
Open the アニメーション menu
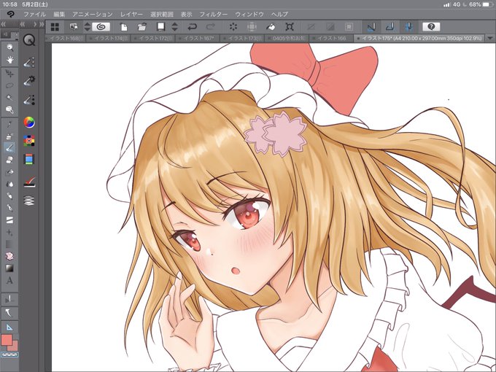[x=93, y=15]
